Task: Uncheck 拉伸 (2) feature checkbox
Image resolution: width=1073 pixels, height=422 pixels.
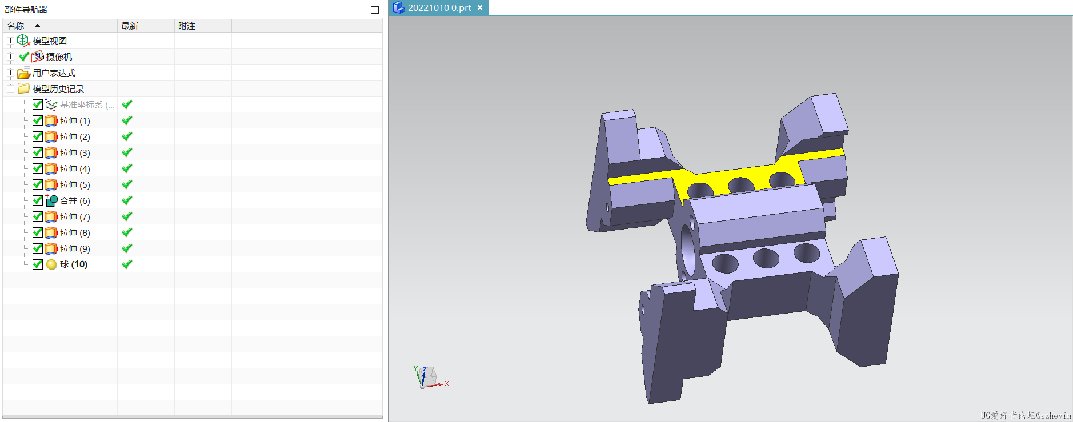Action: click(38, 136)
